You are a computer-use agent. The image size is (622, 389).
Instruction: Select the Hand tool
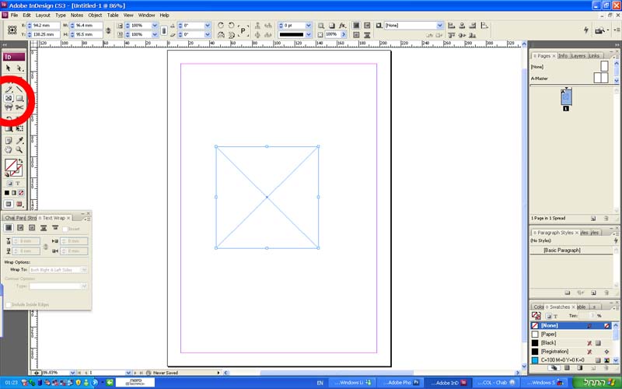9,149
